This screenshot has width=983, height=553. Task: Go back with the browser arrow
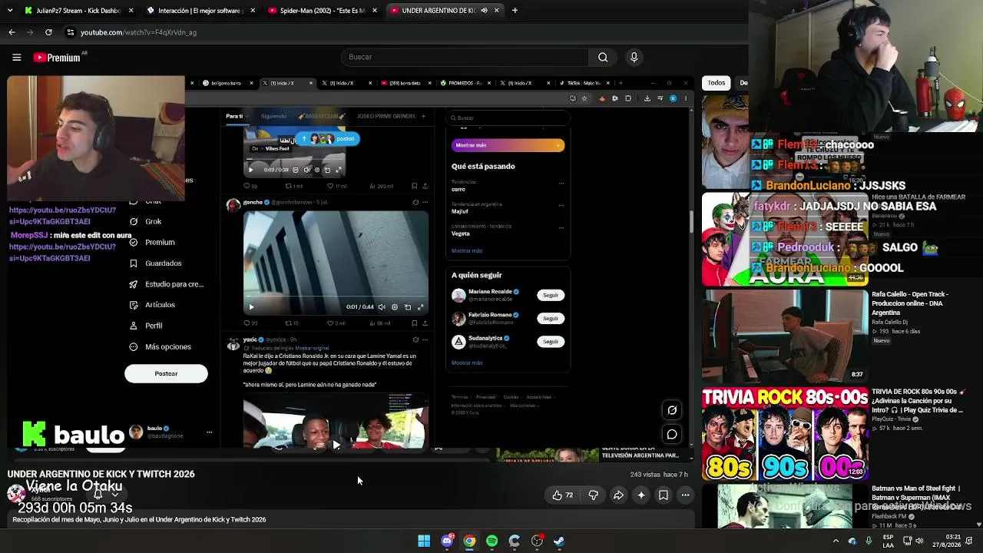(x=12, y=32)
